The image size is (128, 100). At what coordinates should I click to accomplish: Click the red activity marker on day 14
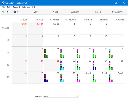[x=45, y=52]
